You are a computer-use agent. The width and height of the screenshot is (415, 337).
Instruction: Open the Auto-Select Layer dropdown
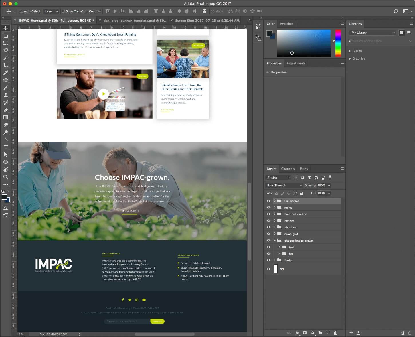tap(51, 11)
